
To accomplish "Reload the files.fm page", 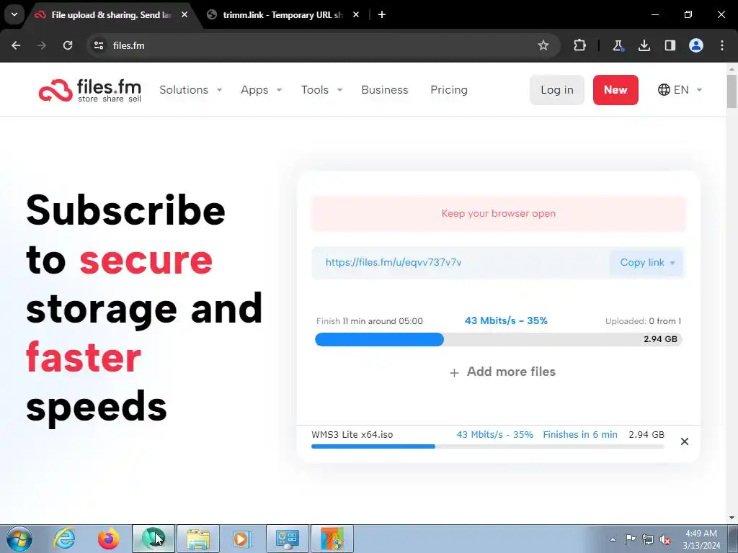I will click(x=68, y=45).
